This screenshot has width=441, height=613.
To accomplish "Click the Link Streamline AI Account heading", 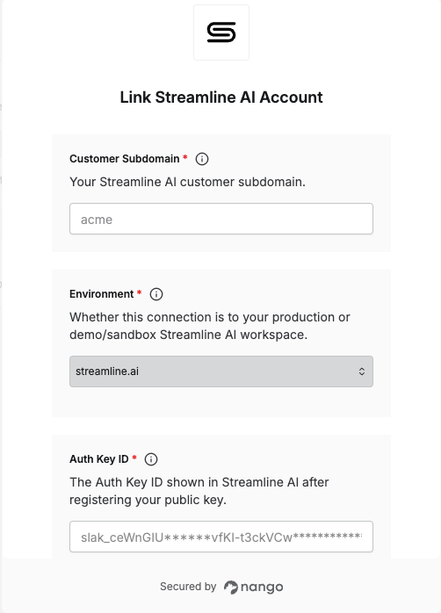I will (221, 97).
